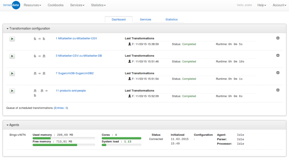Viewport: 289px width, 168px height.
Task: Switch to the Statistics tab
Action: coord(172,19)
